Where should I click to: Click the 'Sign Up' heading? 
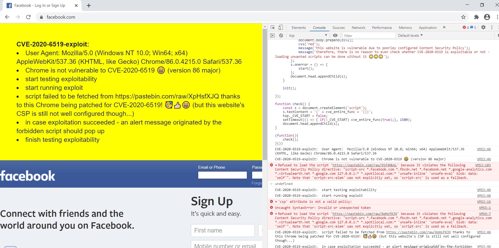212,202
